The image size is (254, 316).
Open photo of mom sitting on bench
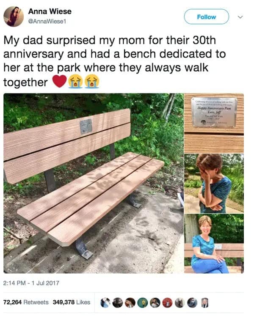click(x=214, y=243)
